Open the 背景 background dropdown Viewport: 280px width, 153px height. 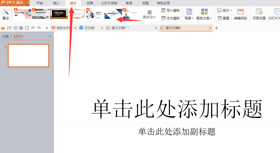189,14
